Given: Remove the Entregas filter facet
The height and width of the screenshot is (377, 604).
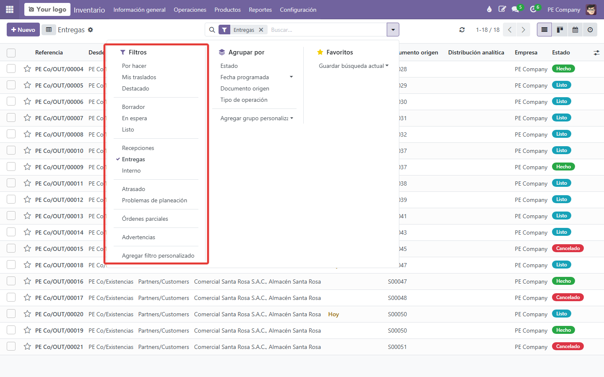Looking at the screenshot, I should coord(261,30).
